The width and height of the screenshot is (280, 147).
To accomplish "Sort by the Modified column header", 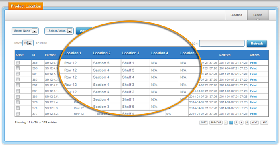I will pos(225,55).
